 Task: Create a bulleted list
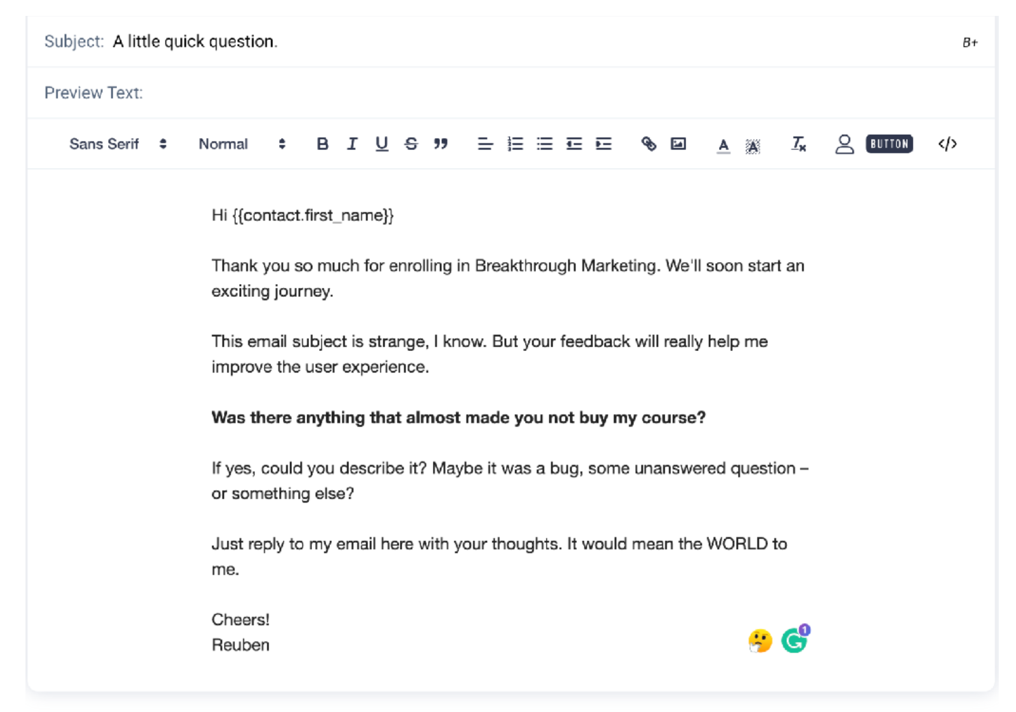[x=545, y=144]
